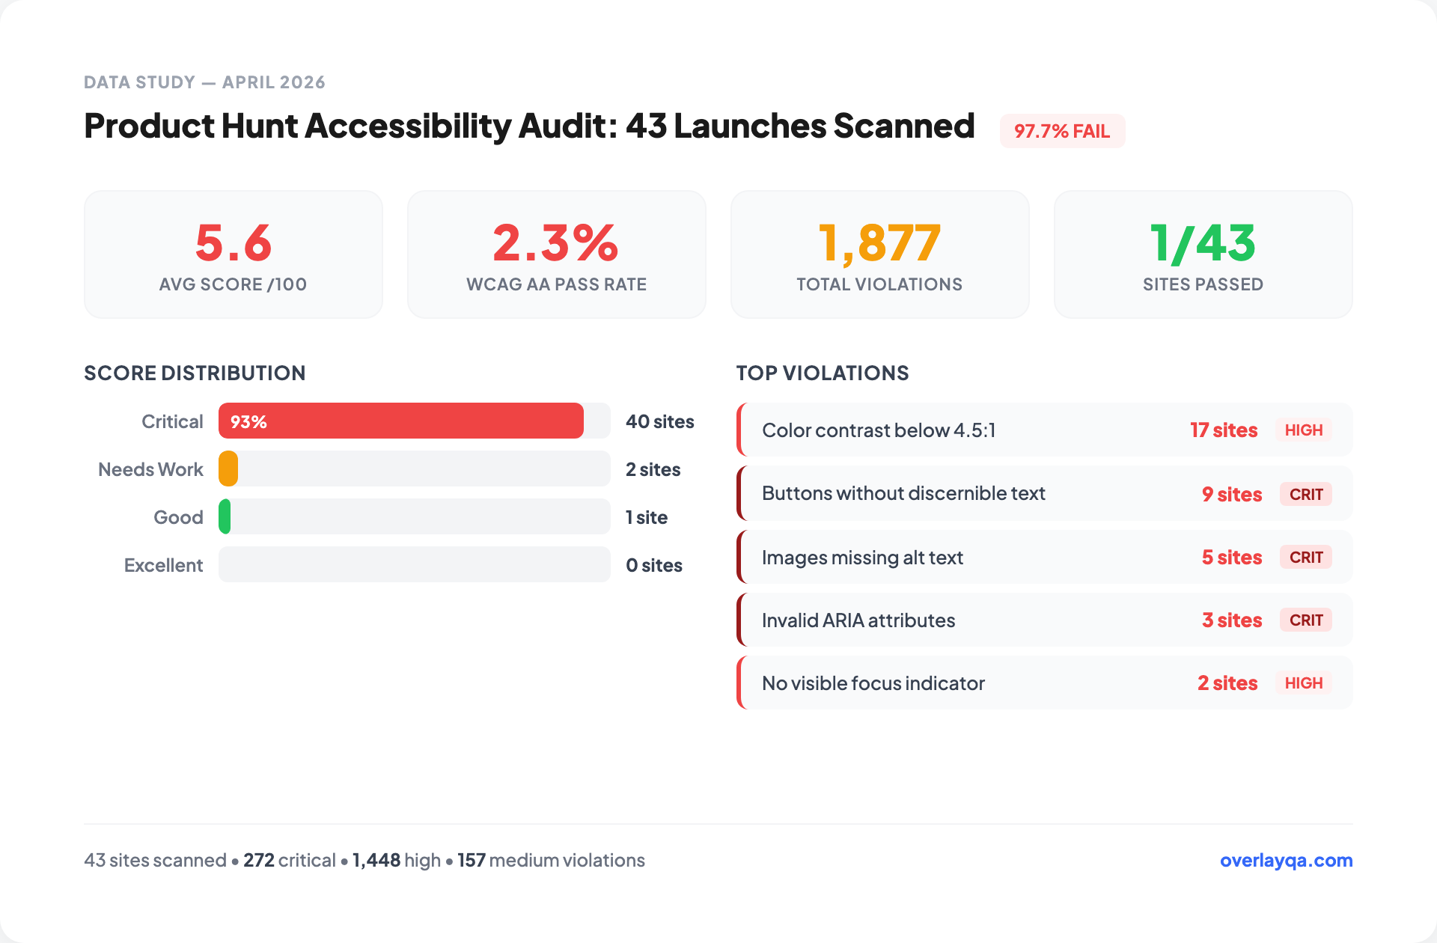This screenshot has height=943, width=1437.
Task: Click the TOP VIOLATIONS section header
Action: point(822,373)
